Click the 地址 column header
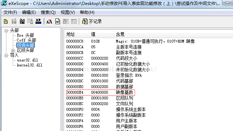This screenshot has width=233, height=131. [77, 34]
